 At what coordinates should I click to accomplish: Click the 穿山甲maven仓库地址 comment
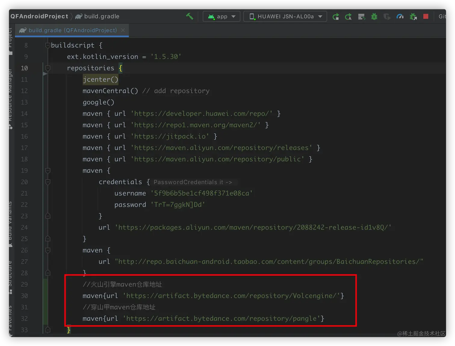pos(119,307)
